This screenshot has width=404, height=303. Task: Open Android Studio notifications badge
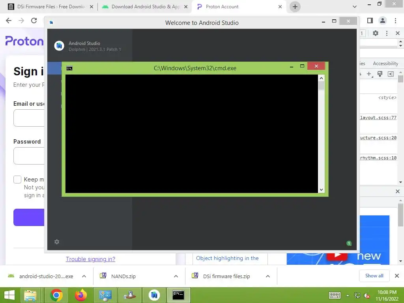349,243
